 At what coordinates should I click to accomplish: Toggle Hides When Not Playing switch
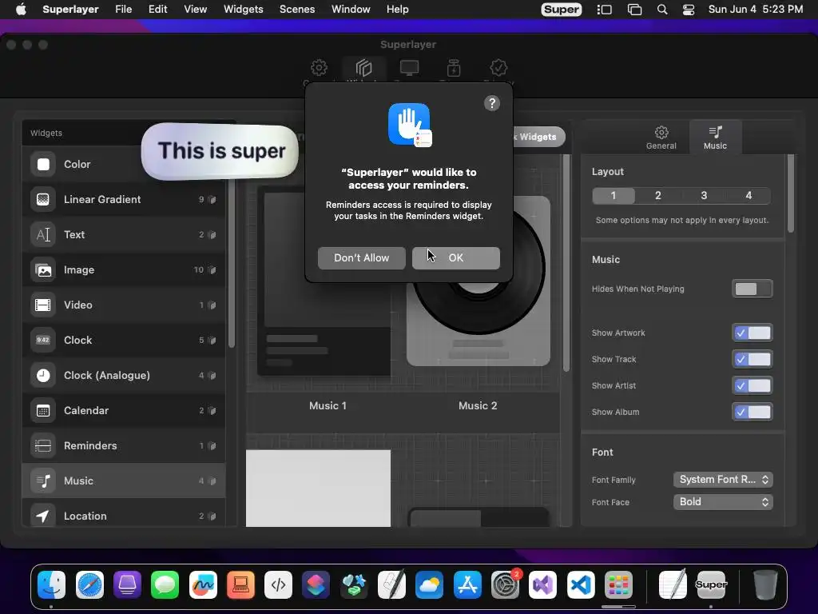(x=752, y=289)
